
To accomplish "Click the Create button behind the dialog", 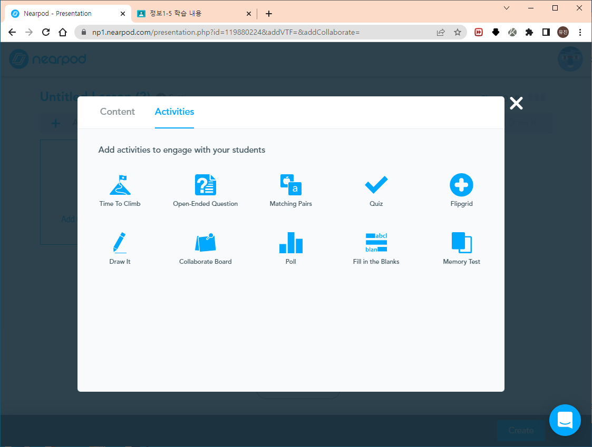I will pyautogui.click(x=521, y=430).
